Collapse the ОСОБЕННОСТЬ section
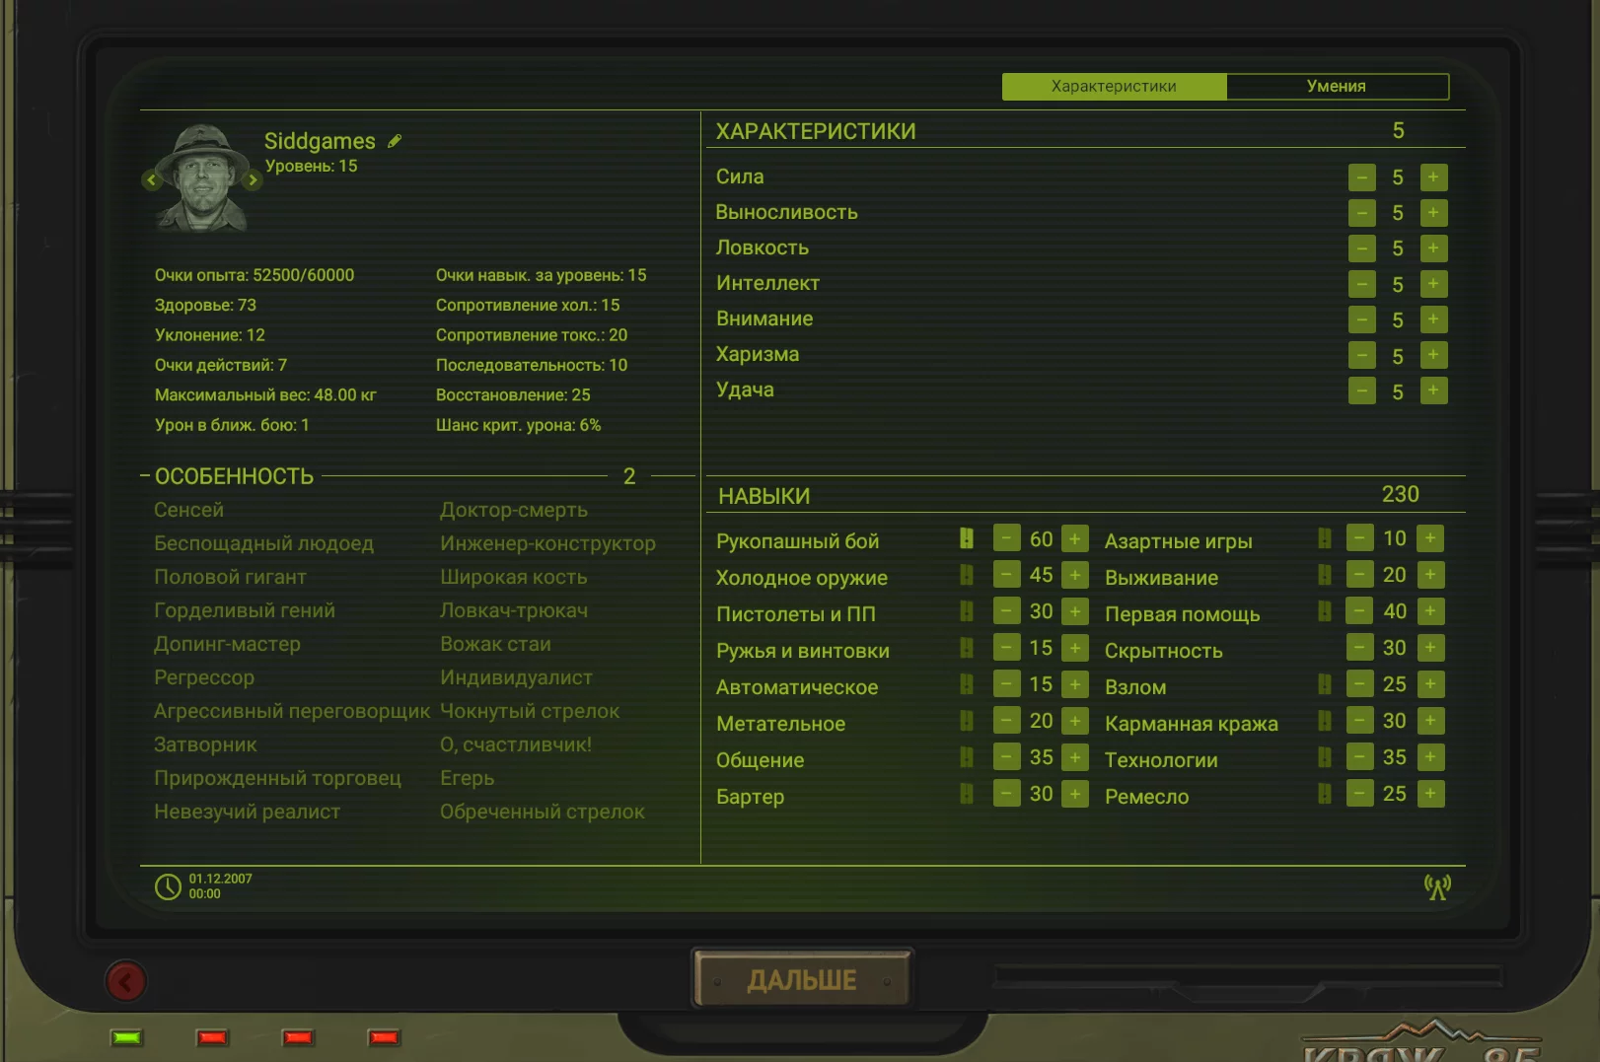 pyautogui.click(x=145, y=476)
